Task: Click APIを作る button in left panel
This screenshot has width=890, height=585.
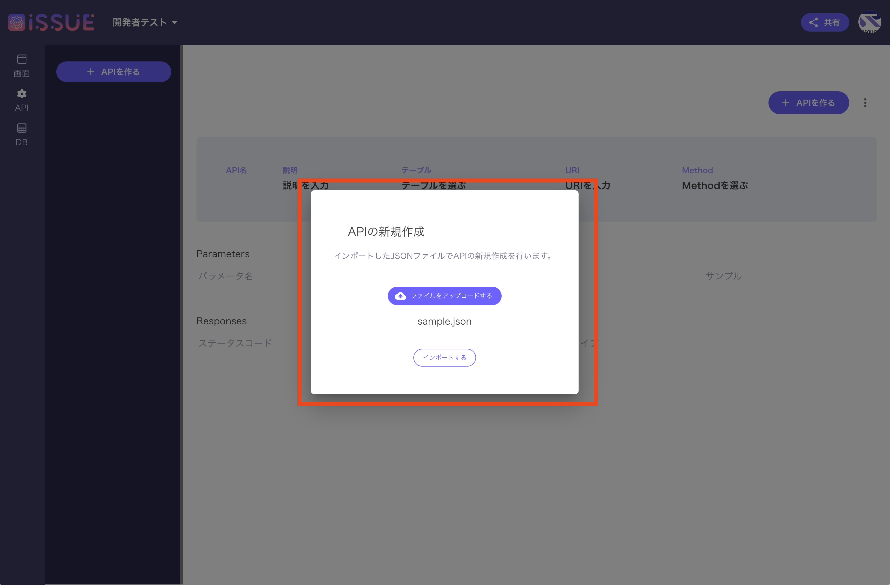Action: click(114, 72)
